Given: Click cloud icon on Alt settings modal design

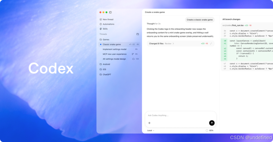Looking at the screenshot, I should coord(133,59).
